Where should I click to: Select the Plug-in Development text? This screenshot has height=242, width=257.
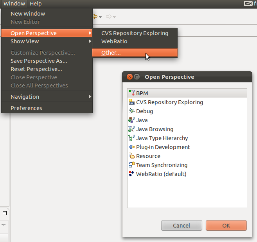coord(163,147)
